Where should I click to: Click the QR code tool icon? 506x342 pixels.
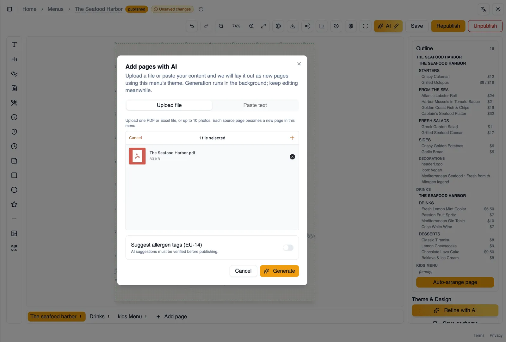coord(14,248)
